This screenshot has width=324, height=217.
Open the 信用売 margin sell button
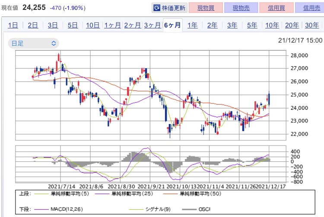pyautogui.click(x=310, y=8)
